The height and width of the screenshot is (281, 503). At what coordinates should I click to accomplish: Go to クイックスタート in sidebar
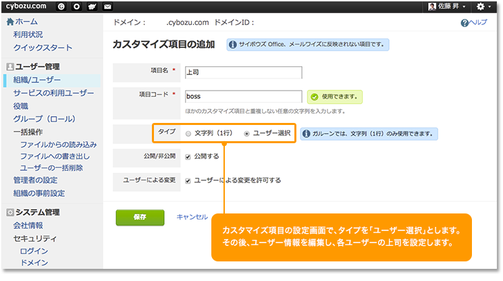(43, 48)
